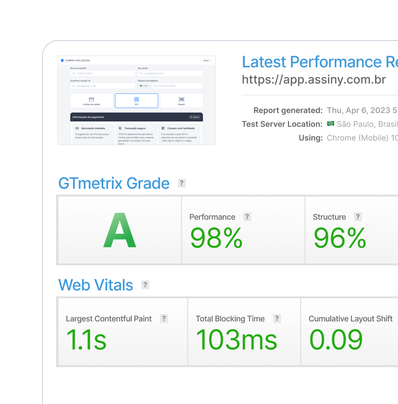
Task: Open the https://app.assiny.com.br URL link
Action: (x=313, y=80)
